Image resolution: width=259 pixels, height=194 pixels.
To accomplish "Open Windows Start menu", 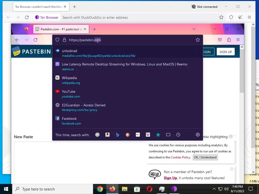I will [6, 189].
